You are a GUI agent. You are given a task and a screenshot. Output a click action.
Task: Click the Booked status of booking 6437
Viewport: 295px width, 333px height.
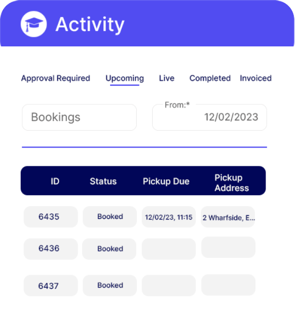[x=110, y=286]
